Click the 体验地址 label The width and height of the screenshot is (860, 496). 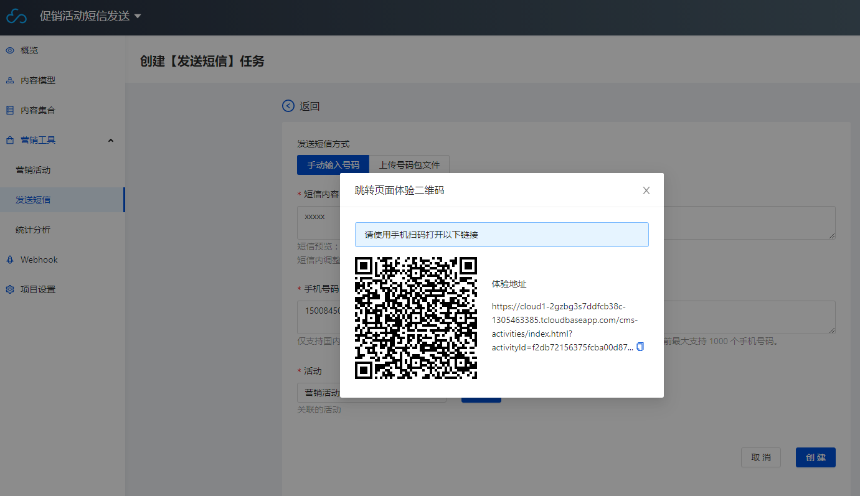click(509, 284)
